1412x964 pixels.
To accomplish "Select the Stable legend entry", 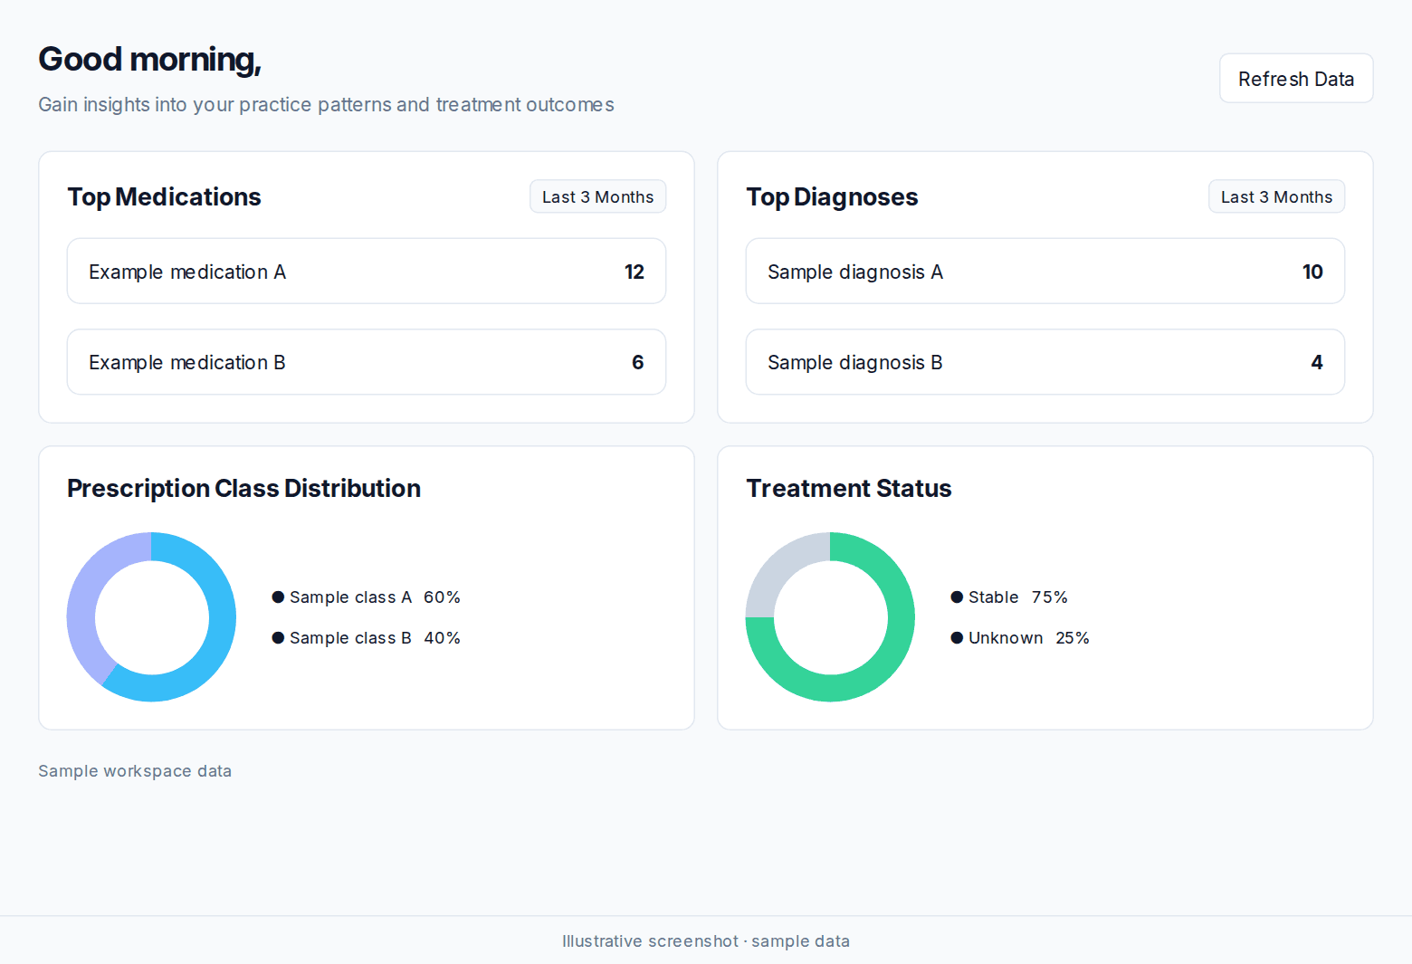I will pyautogui.click(x=1009, y=597).
